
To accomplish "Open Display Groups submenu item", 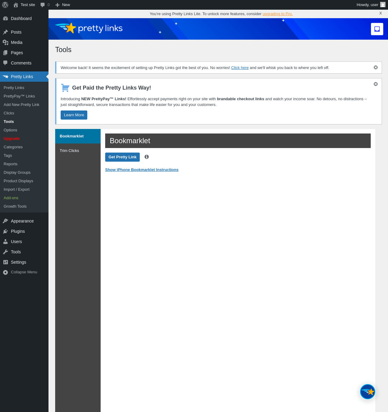I will pos(17,173).
